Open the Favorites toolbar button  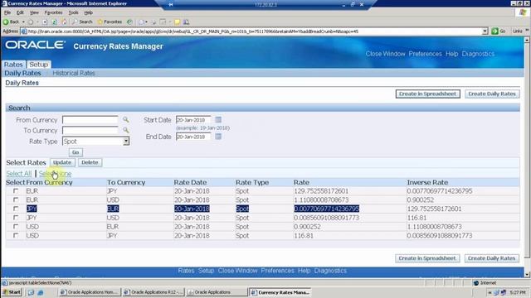click(x=110, y=22)
